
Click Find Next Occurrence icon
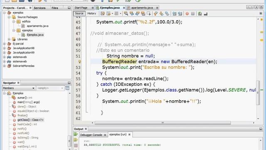tap(137, 14)
